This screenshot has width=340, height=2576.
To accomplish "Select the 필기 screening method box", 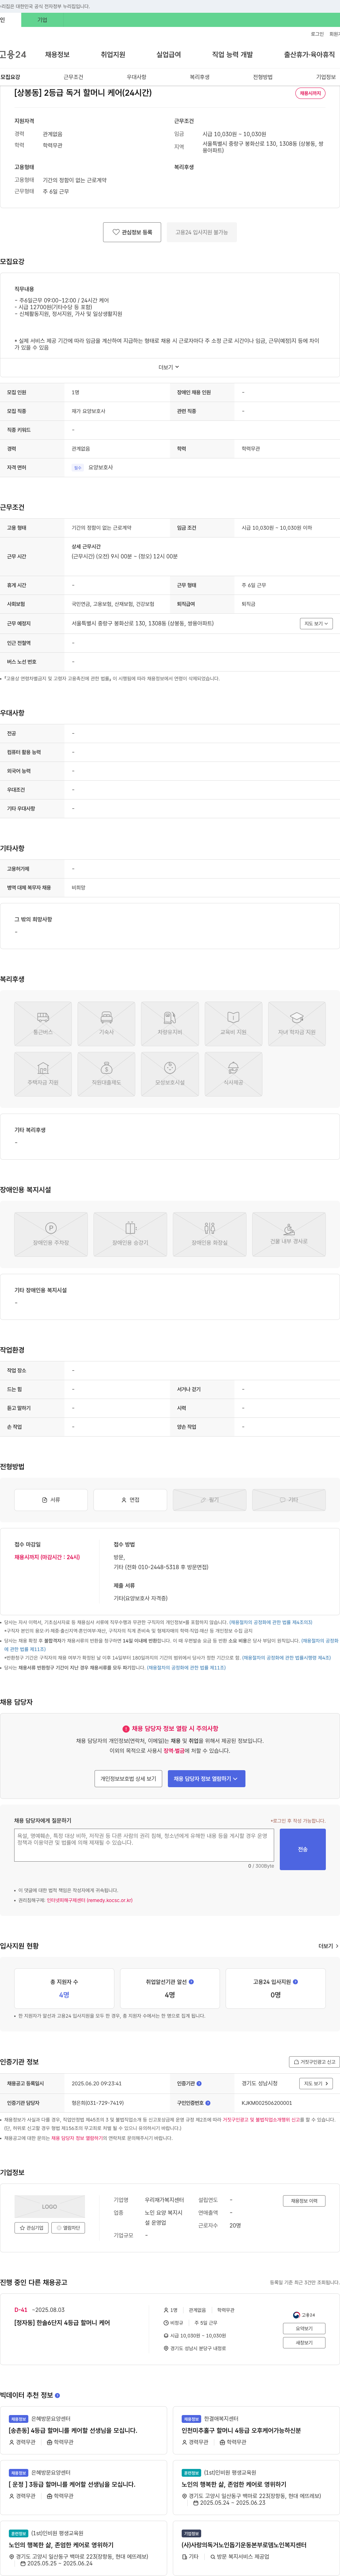I will click(x=209, y=1500).
